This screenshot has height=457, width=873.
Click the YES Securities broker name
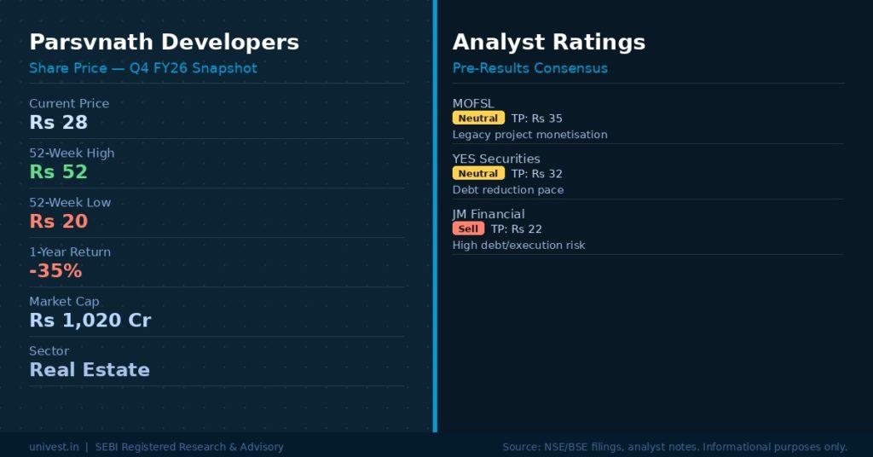tap(496, 159)
